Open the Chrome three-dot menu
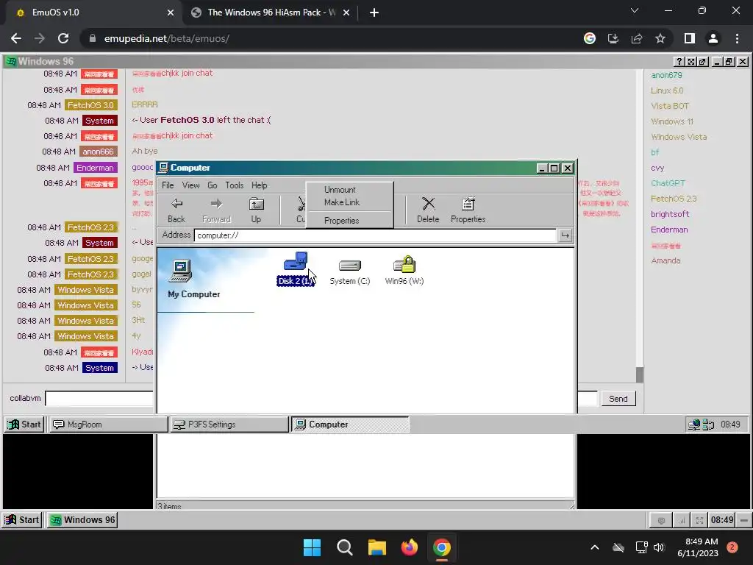 [737, 38]
